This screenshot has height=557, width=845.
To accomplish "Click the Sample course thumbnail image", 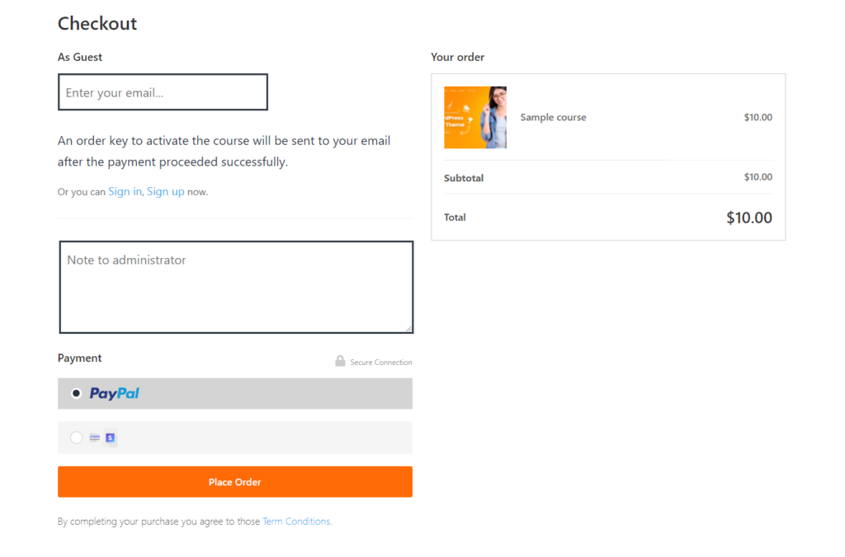I will pyautogui.click(x=475, y=118).
